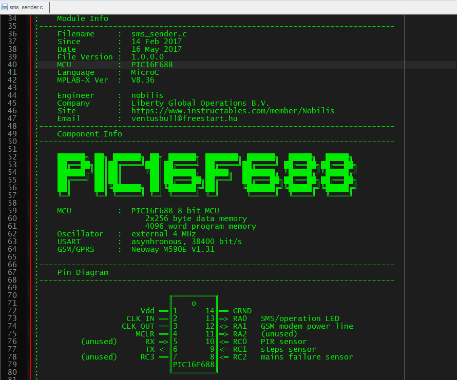Click line number 34 in the margin
The image size is (457, 380).
pyautogui.click(x=14, y=18)
